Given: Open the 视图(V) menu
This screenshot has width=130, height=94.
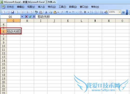Looking at the screenshot, I should (x=31, y=7).
